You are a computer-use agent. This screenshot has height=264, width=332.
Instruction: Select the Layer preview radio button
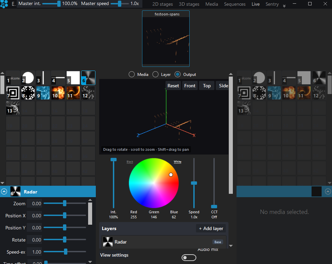155,74
